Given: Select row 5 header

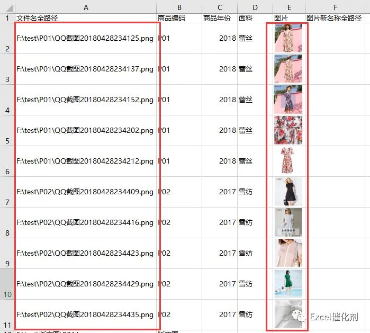Looking at the screenshot, I should (x=7, y=130).
